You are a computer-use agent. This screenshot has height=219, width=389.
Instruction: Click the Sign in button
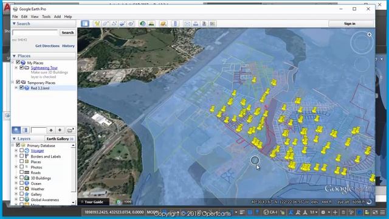[x=349, y=24]
